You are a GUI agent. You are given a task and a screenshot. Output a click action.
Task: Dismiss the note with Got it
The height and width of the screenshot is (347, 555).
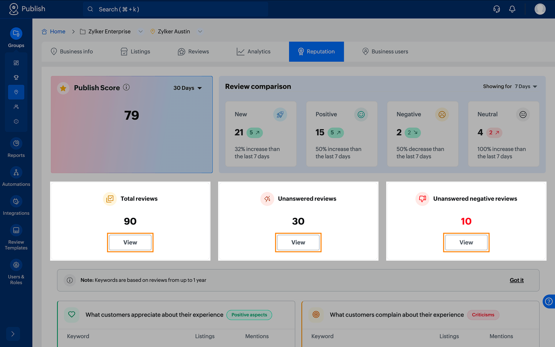pos(516,280)
